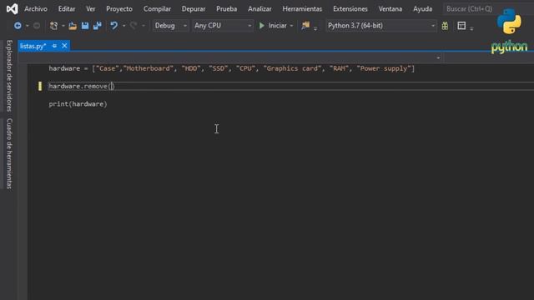This screenshot has width=534, height=300.
Task: Navigate backward with the back arrow icon
Action: point(18,26)
